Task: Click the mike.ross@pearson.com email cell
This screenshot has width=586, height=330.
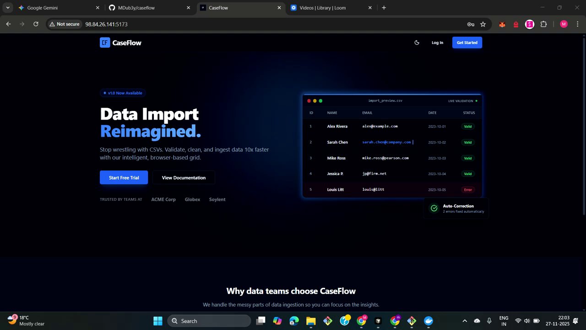Action: 385,158
